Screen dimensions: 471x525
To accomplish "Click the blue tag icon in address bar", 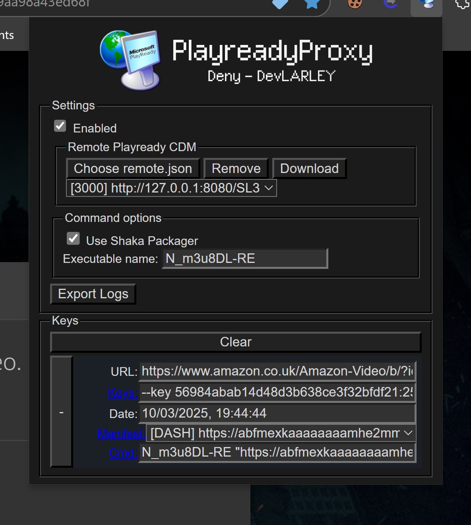I will (280, 4).
